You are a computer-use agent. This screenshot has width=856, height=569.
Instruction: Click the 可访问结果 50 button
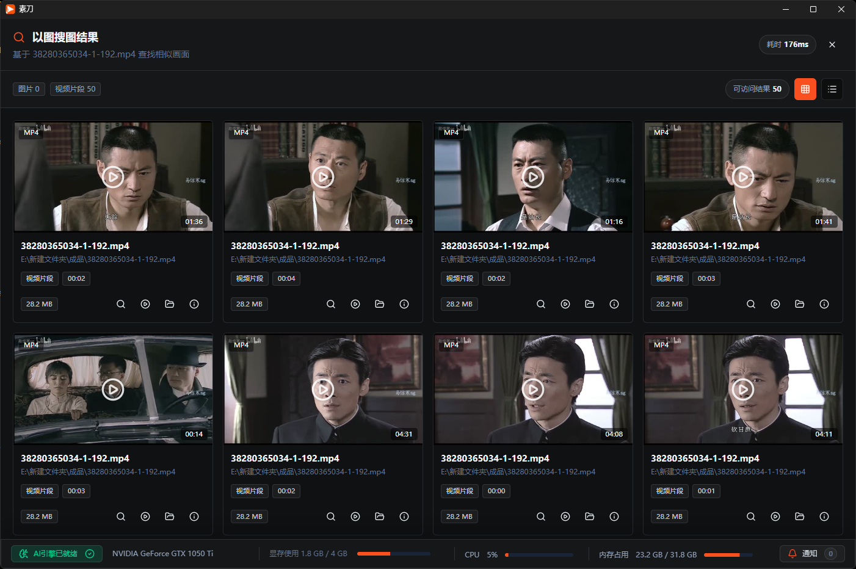(x=757, y=89)
